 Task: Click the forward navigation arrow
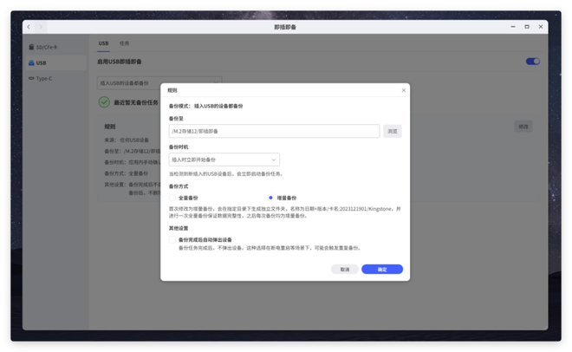click(40, 27)
